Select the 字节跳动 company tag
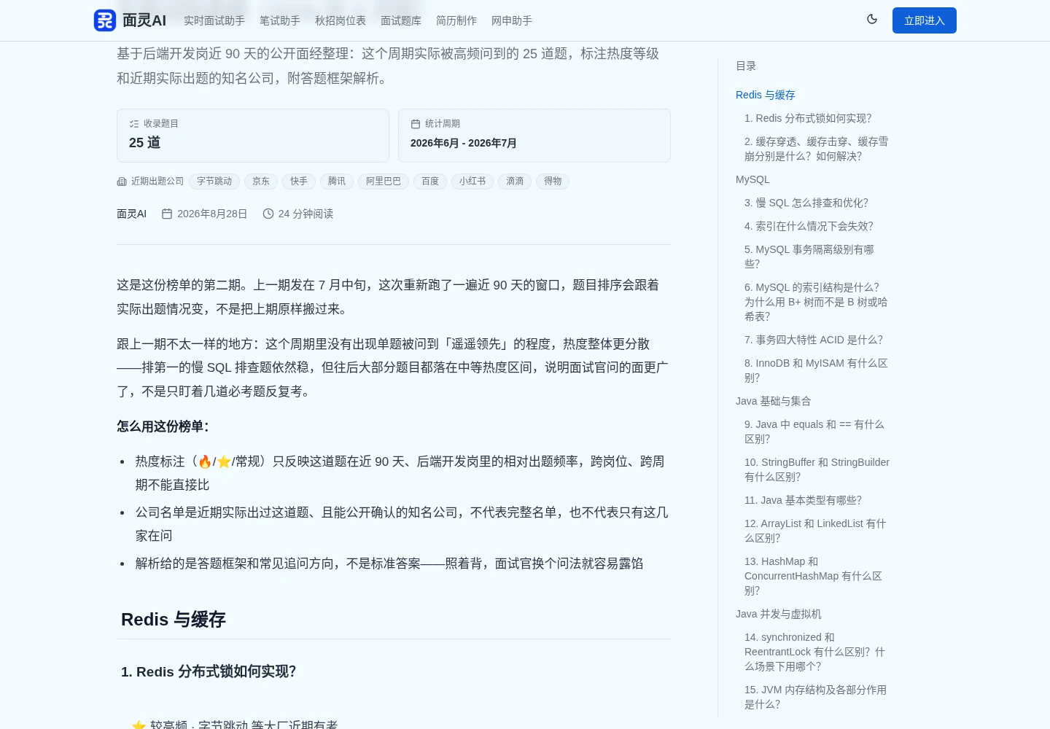 tap(214, 182)
